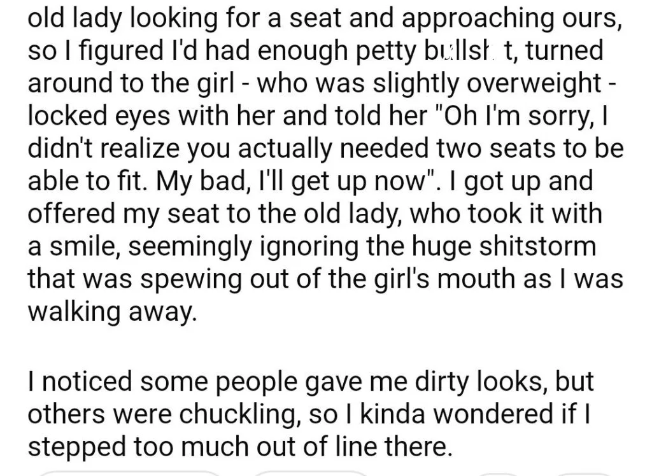Click the first rounded pill button below post
The height and width of the screenshot is (476, 652).
point(130,473)
